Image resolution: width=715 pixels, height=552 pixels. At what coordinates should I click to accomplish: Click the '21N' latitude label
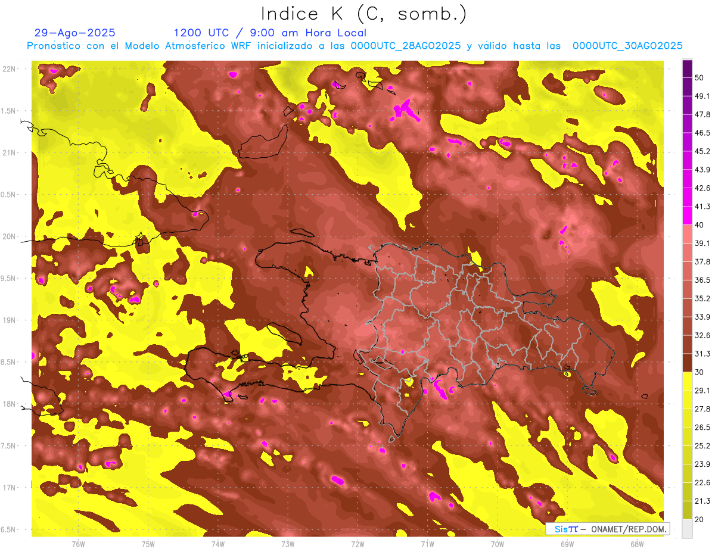(x=10, y=152)
